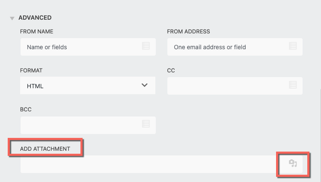Click the FORMAT label text

click(x=31, y=70)
